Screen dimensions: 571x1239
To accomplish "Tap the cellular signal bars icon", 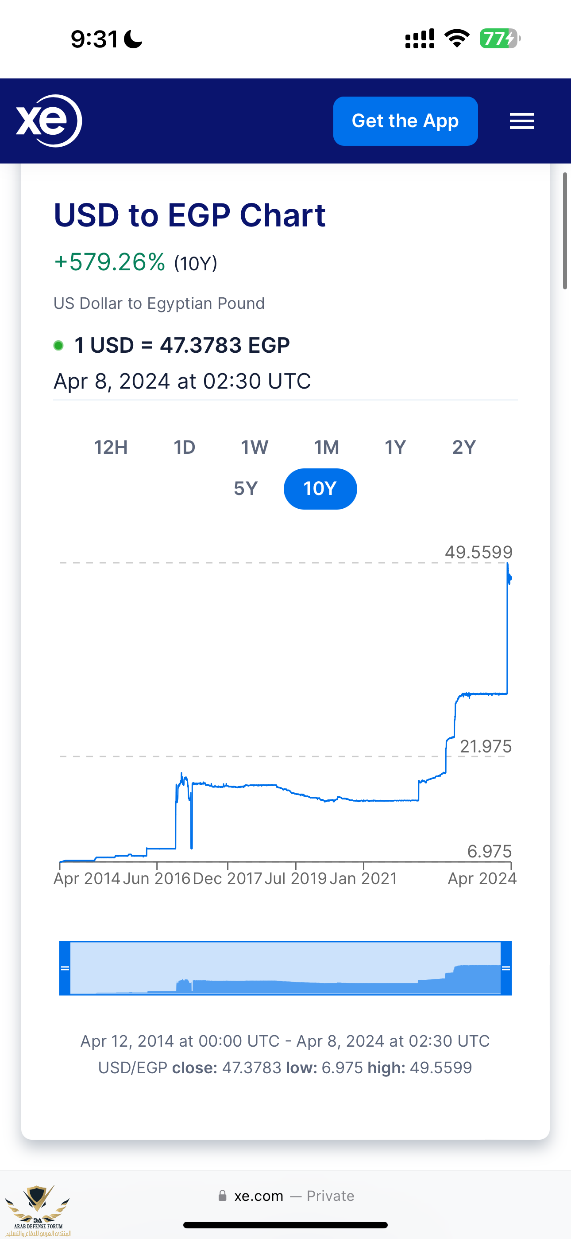I will (420, 39).
